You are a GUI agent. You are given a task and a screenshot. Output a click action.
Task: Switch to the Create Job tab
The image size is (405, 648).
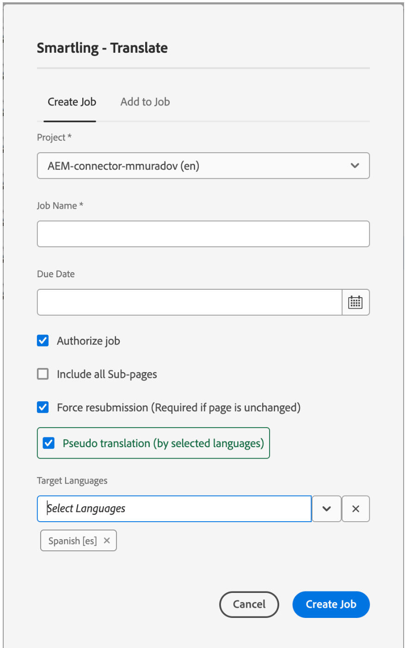[x=72, y=102]
